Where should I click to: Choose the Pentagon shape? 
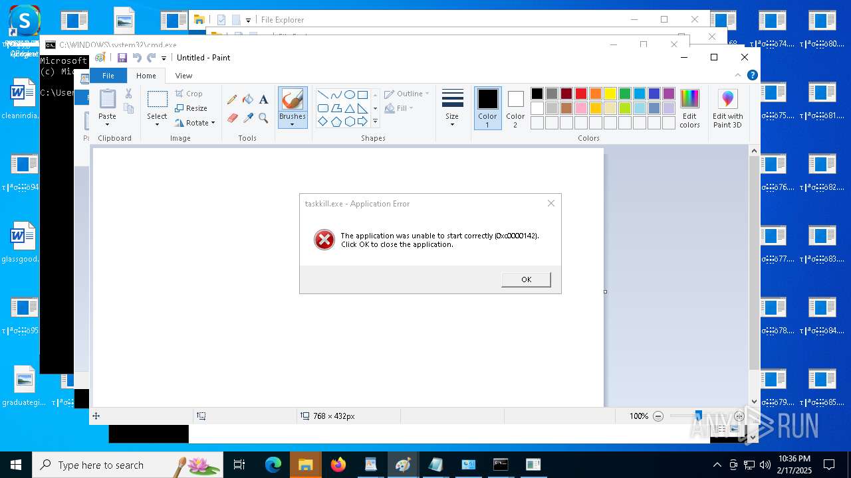point(336,121)
